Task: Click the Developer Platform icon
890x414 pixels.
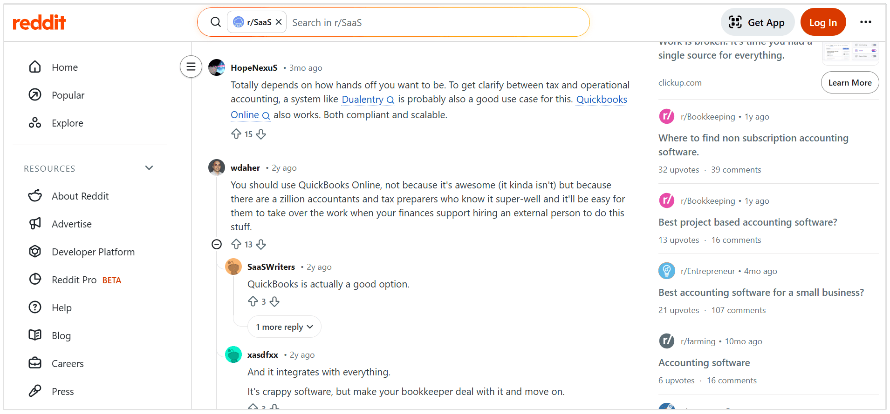Action: coord(35,251)
